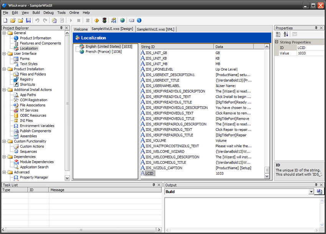
Task: Open the File menu
Action: click(5, 13)
